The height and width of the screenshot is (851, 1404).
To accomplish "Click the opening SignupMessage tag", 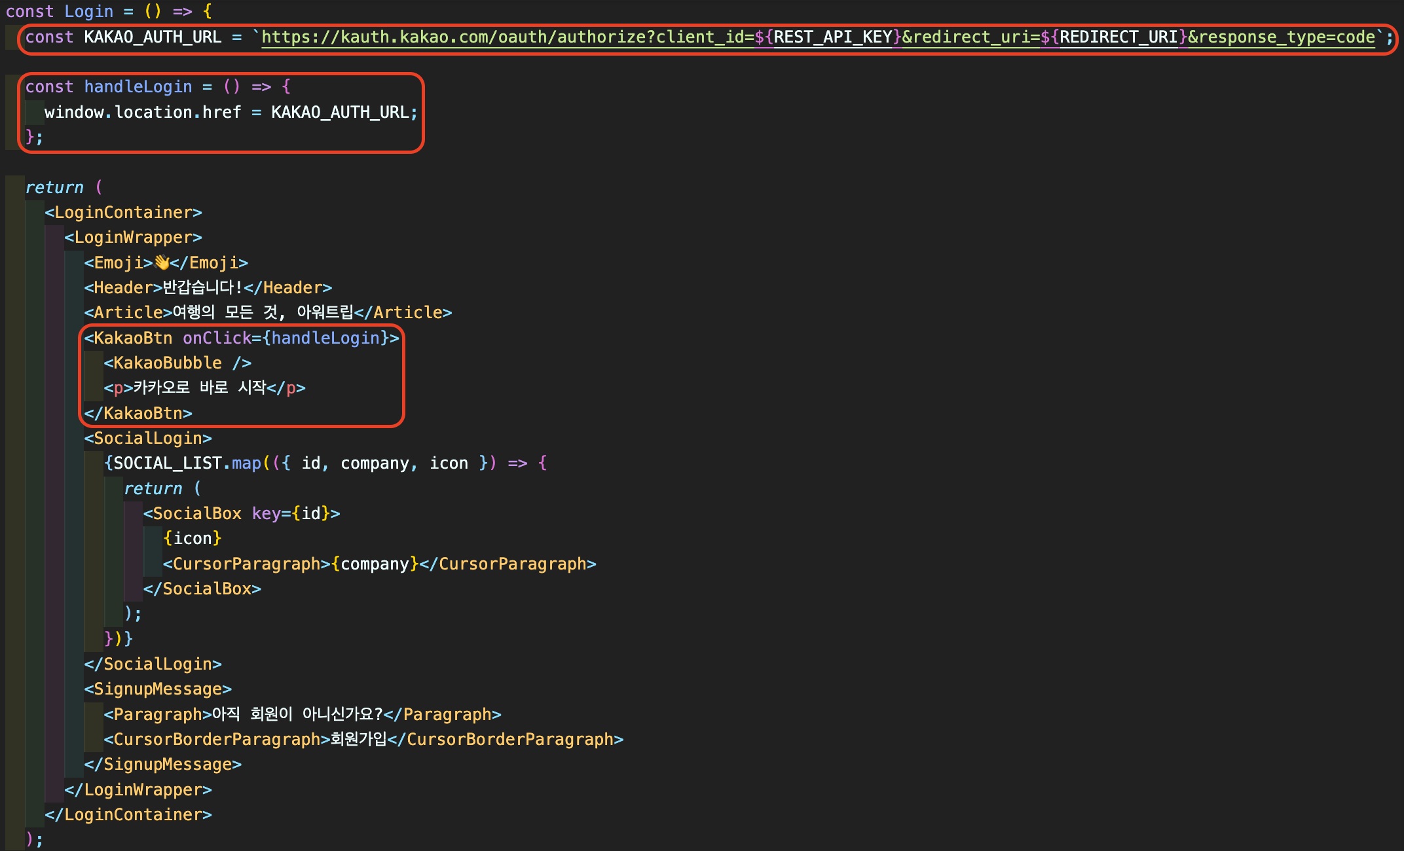I will (x=158, y=689).
